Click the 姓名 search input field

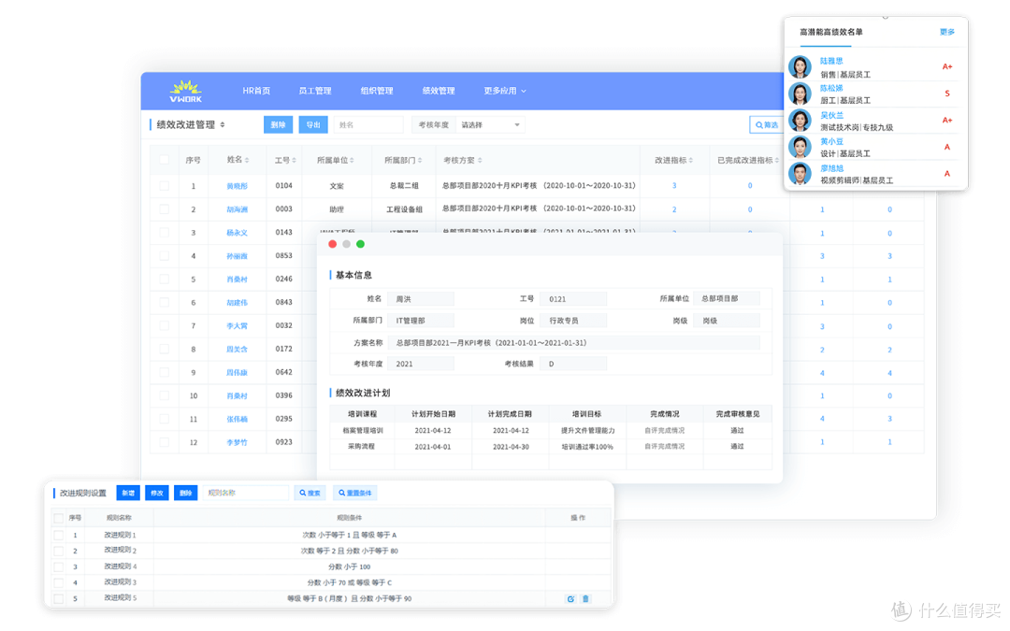(368, 125)
